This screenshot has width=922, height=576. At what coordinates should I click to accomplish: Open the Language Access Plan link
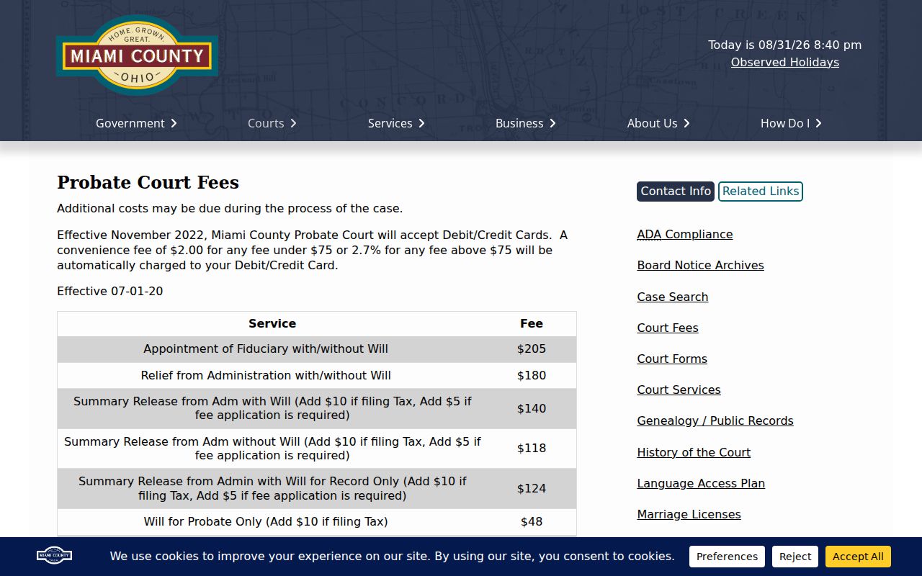point(701,483)
